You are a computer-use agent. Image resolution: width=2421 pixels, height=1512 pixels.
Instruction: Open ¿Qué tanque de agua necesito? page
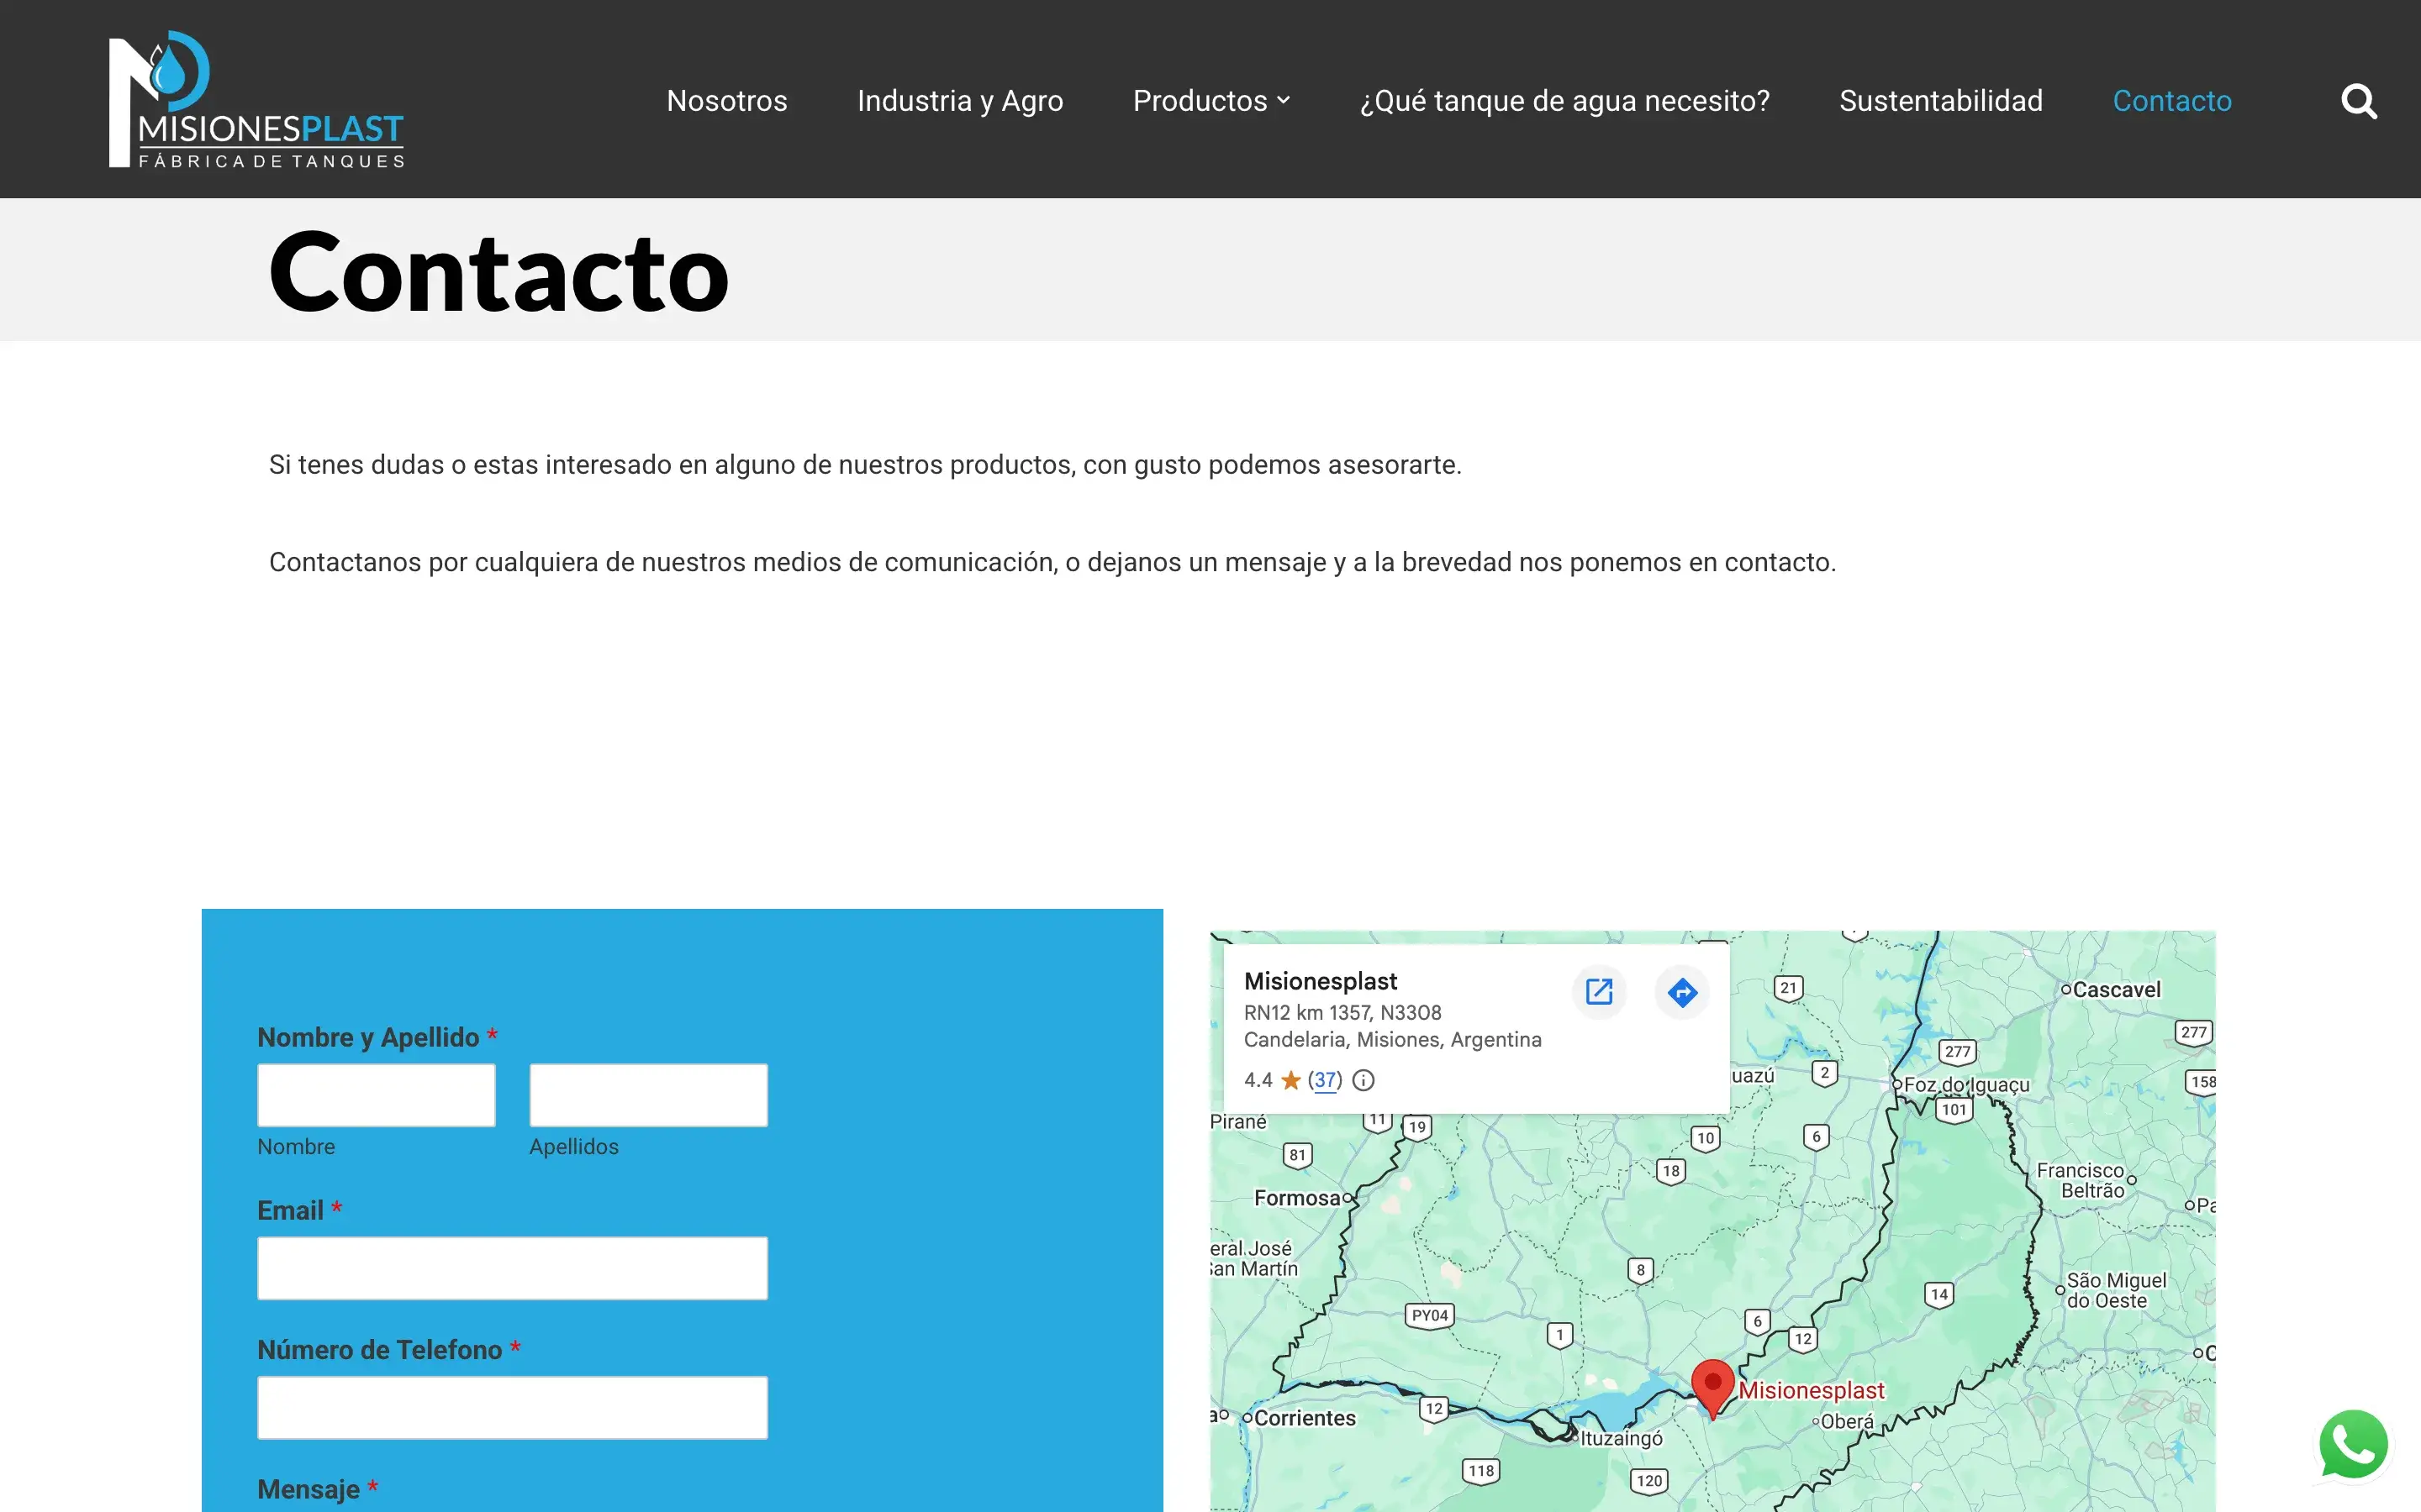1564,101
